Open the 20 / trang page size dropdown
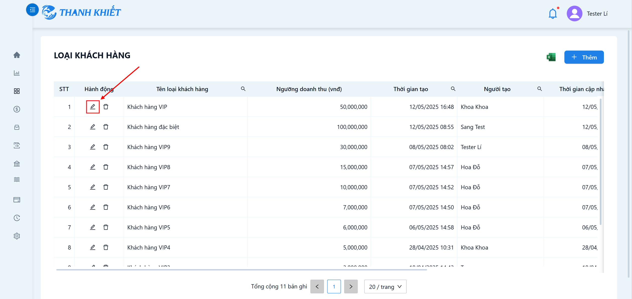The width and height of the screenshot is (632, 299). point(385,286)
